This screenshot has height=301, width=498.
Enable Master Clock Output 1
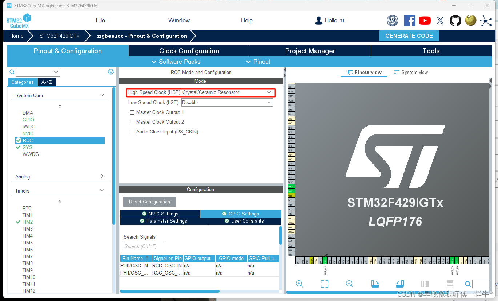tap(132, 112)
